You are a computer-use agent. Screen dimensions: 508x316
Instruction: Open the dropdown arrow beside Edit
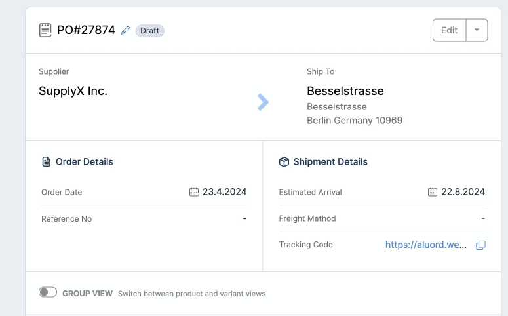pos(477,30)
